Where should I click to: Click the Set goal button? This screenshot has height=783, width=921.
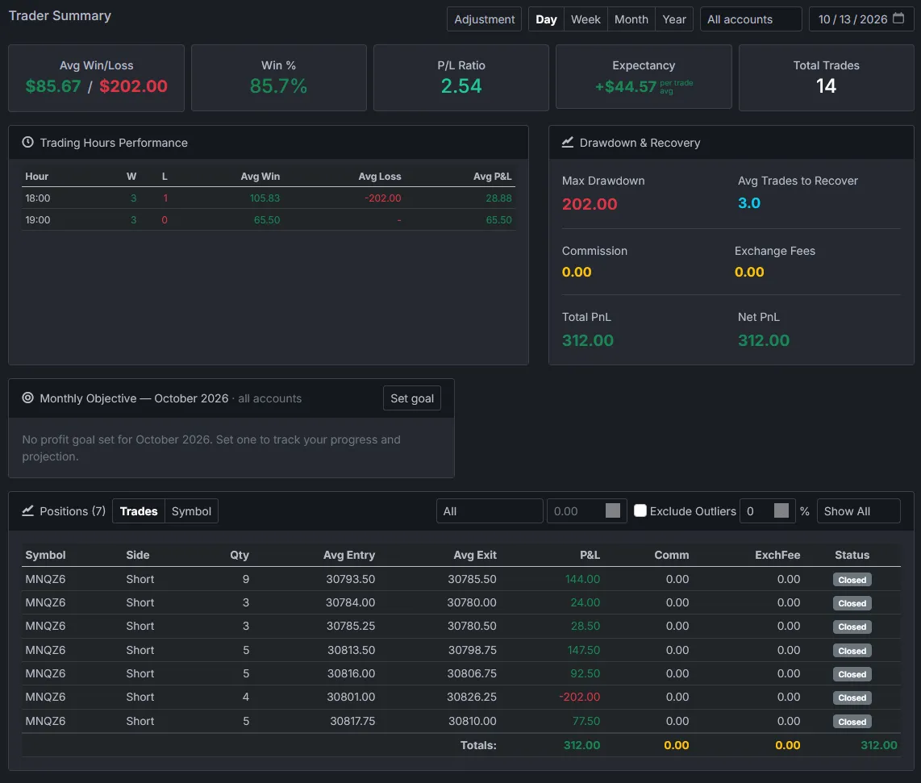[412, 398]
